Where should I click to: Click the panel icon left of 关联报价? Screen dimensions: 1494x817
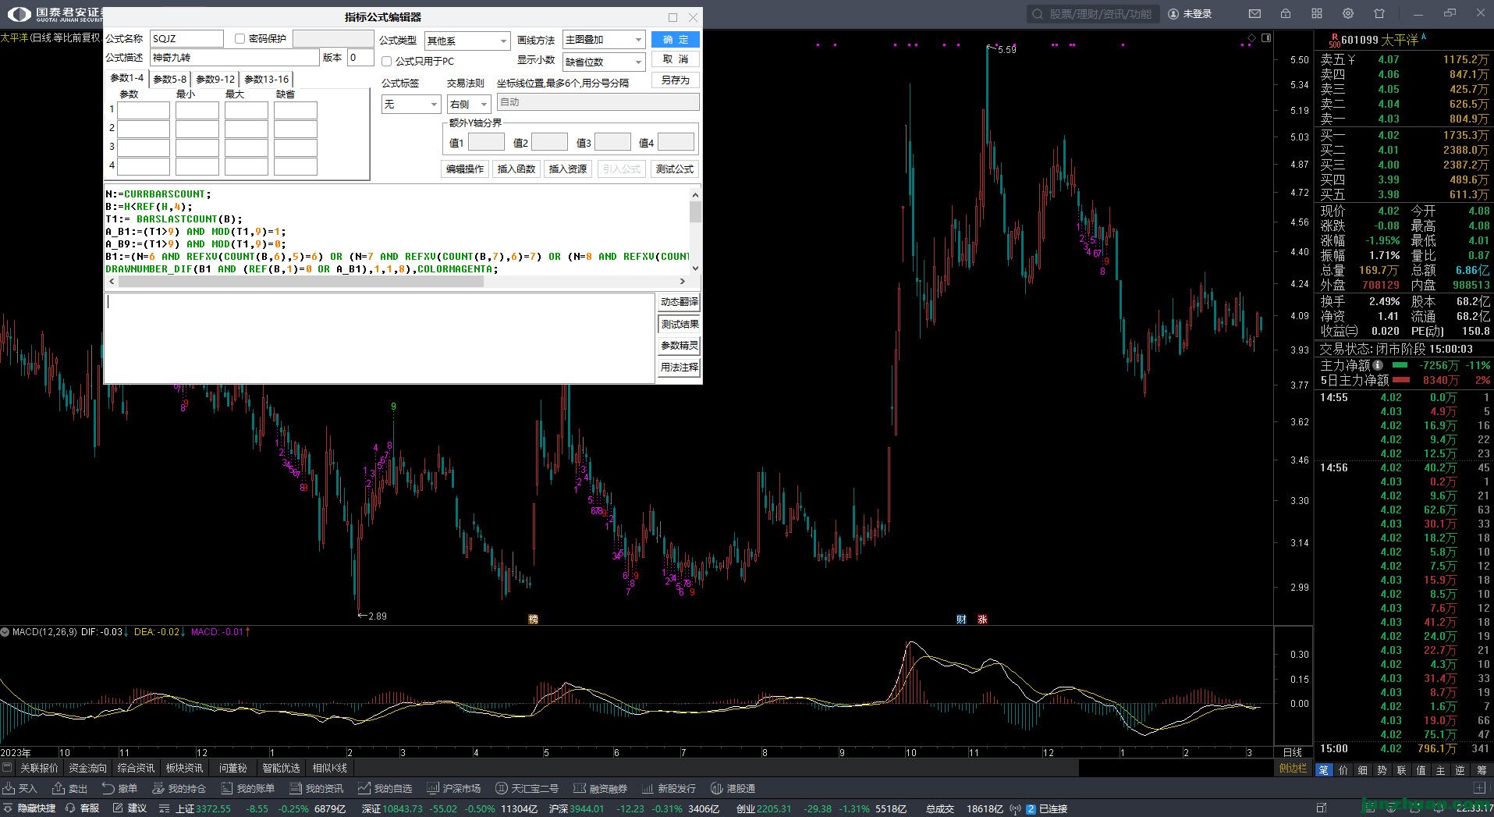pos(8,768)
